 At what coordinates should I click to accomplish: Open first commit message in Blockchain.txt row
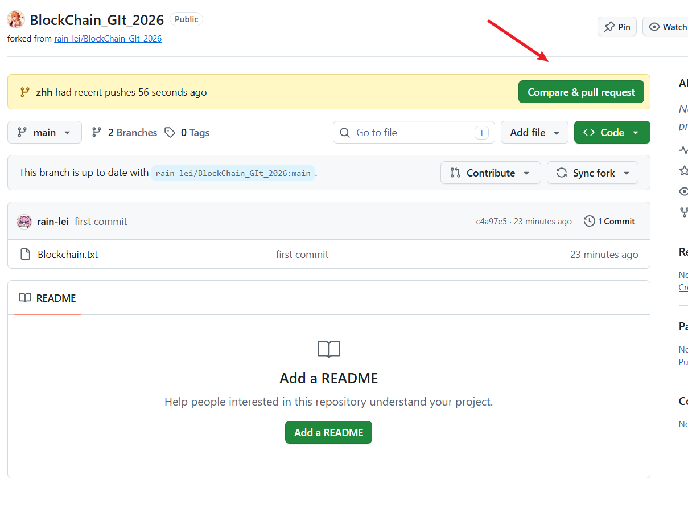click(302, 255)
